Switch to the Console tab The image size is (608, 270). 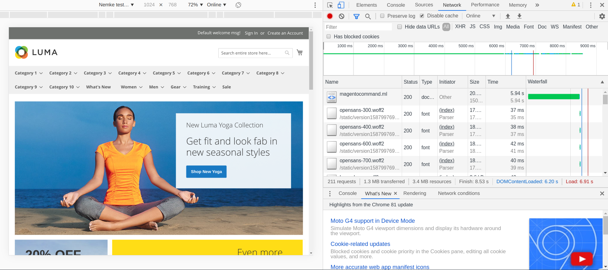pyautogui.click(x=396, y=5)
